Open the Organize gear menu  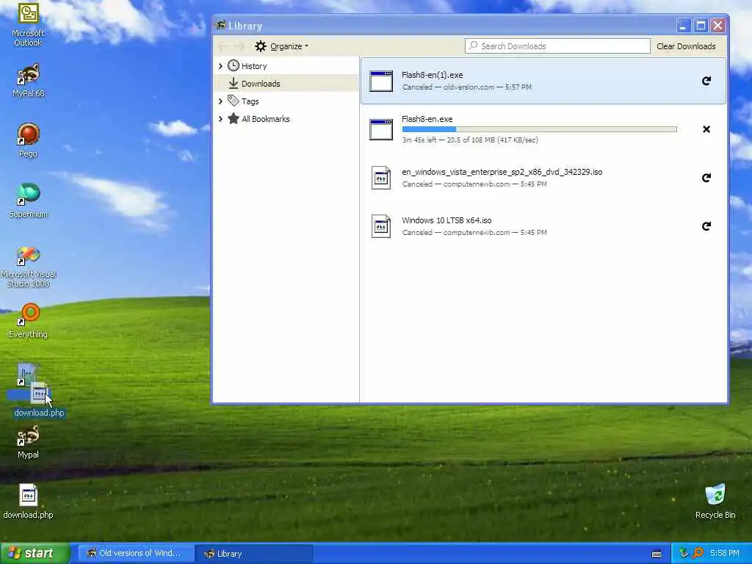pos(281,46)
